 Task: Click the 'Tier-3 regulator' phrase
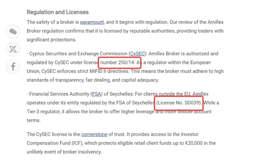[44, 112]
